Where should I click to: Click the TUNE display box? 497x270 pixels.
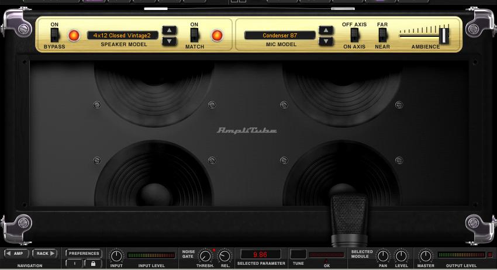click(x=298, y=254)
